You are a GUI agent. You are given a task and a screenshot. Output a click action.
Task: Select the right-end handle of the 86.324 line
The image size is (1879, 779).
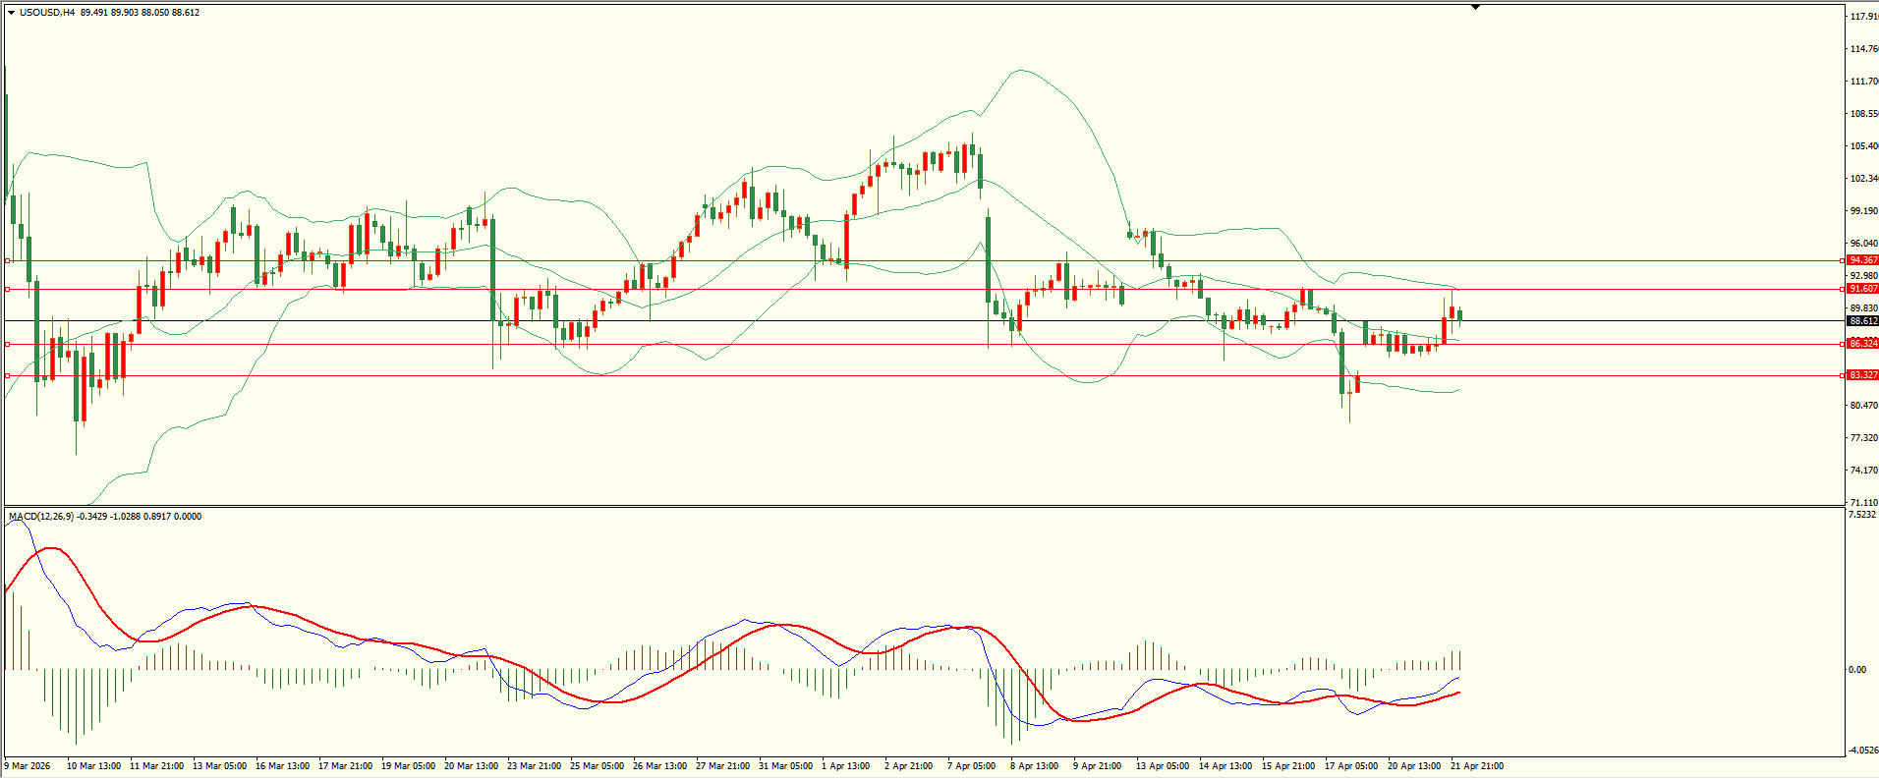coord(1841,344)
